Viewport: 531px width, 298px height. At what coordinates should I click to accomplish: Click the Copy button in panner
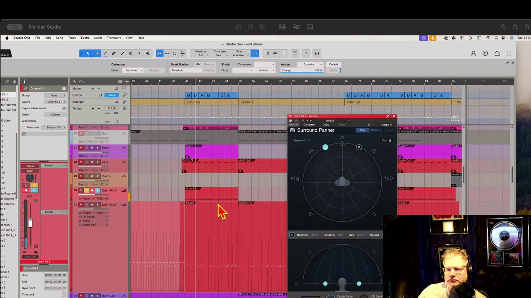pyautogui.click(x=326, y=125)
